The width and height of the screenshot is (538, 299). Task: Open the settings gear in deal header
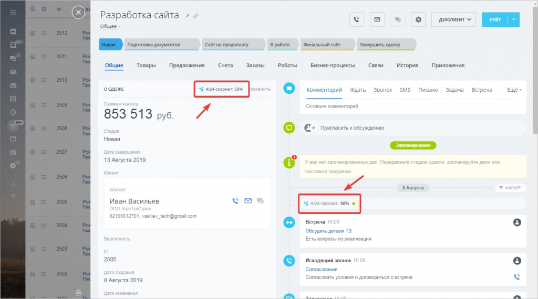click(x=418, y=19)
